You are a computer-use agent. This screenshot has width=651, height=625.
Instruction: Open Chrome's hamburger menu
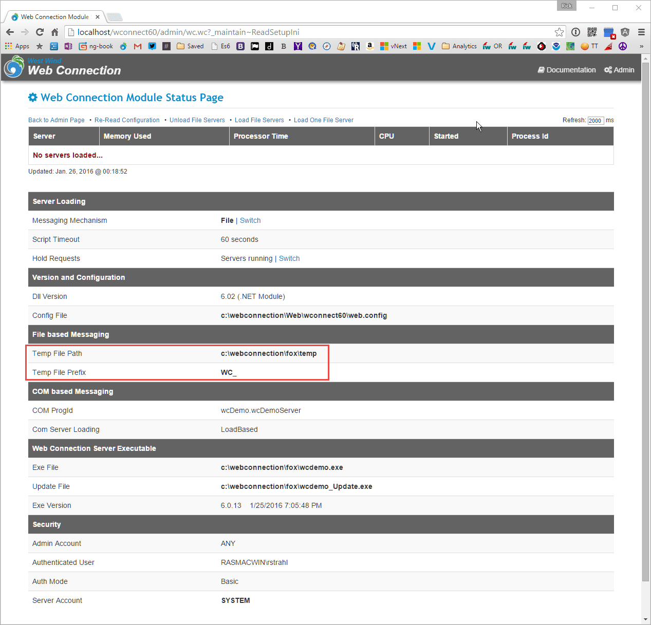[641, 32]
